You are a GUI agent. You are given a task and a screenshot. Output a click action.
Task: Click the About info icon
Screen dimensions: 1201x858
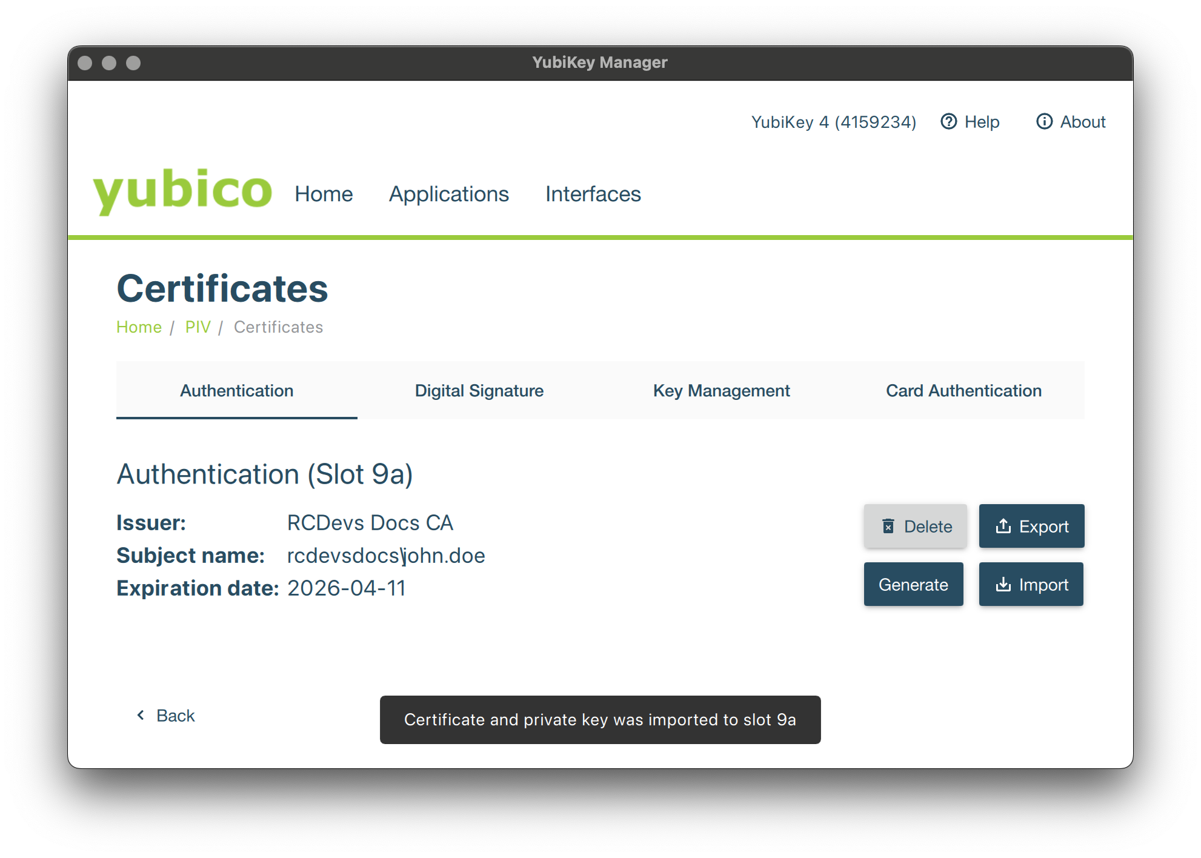(x=1044, y=122)
